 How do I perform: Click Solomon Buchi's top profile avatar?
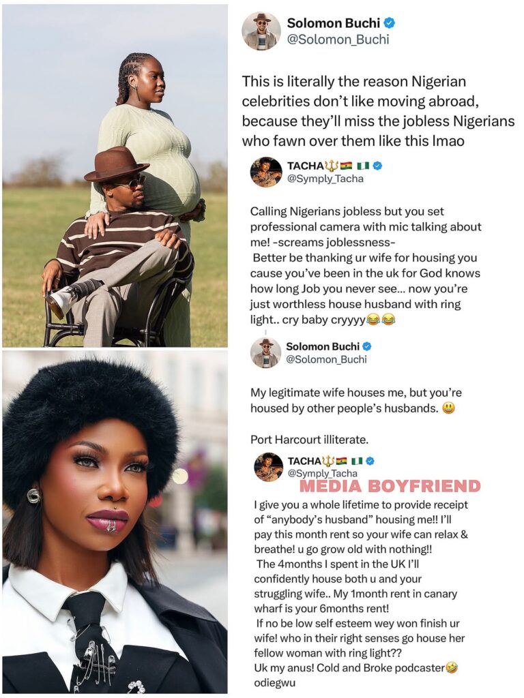coord(261,31)
